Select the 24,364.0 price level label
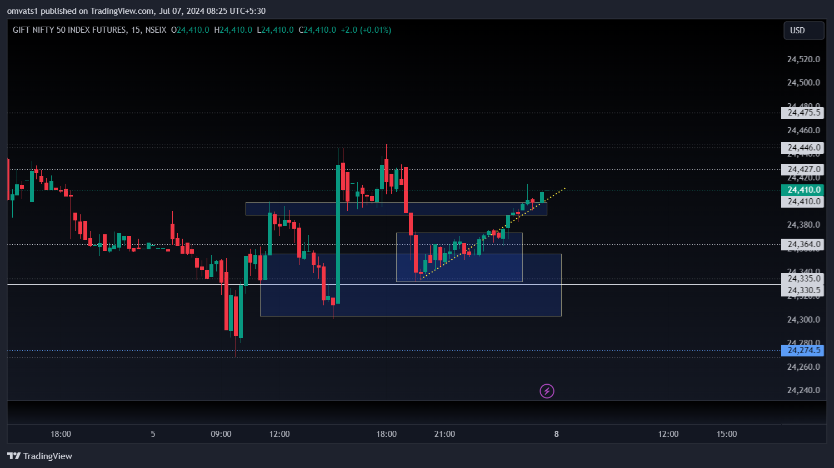The image size is (834, 468). tap(802, 244)
